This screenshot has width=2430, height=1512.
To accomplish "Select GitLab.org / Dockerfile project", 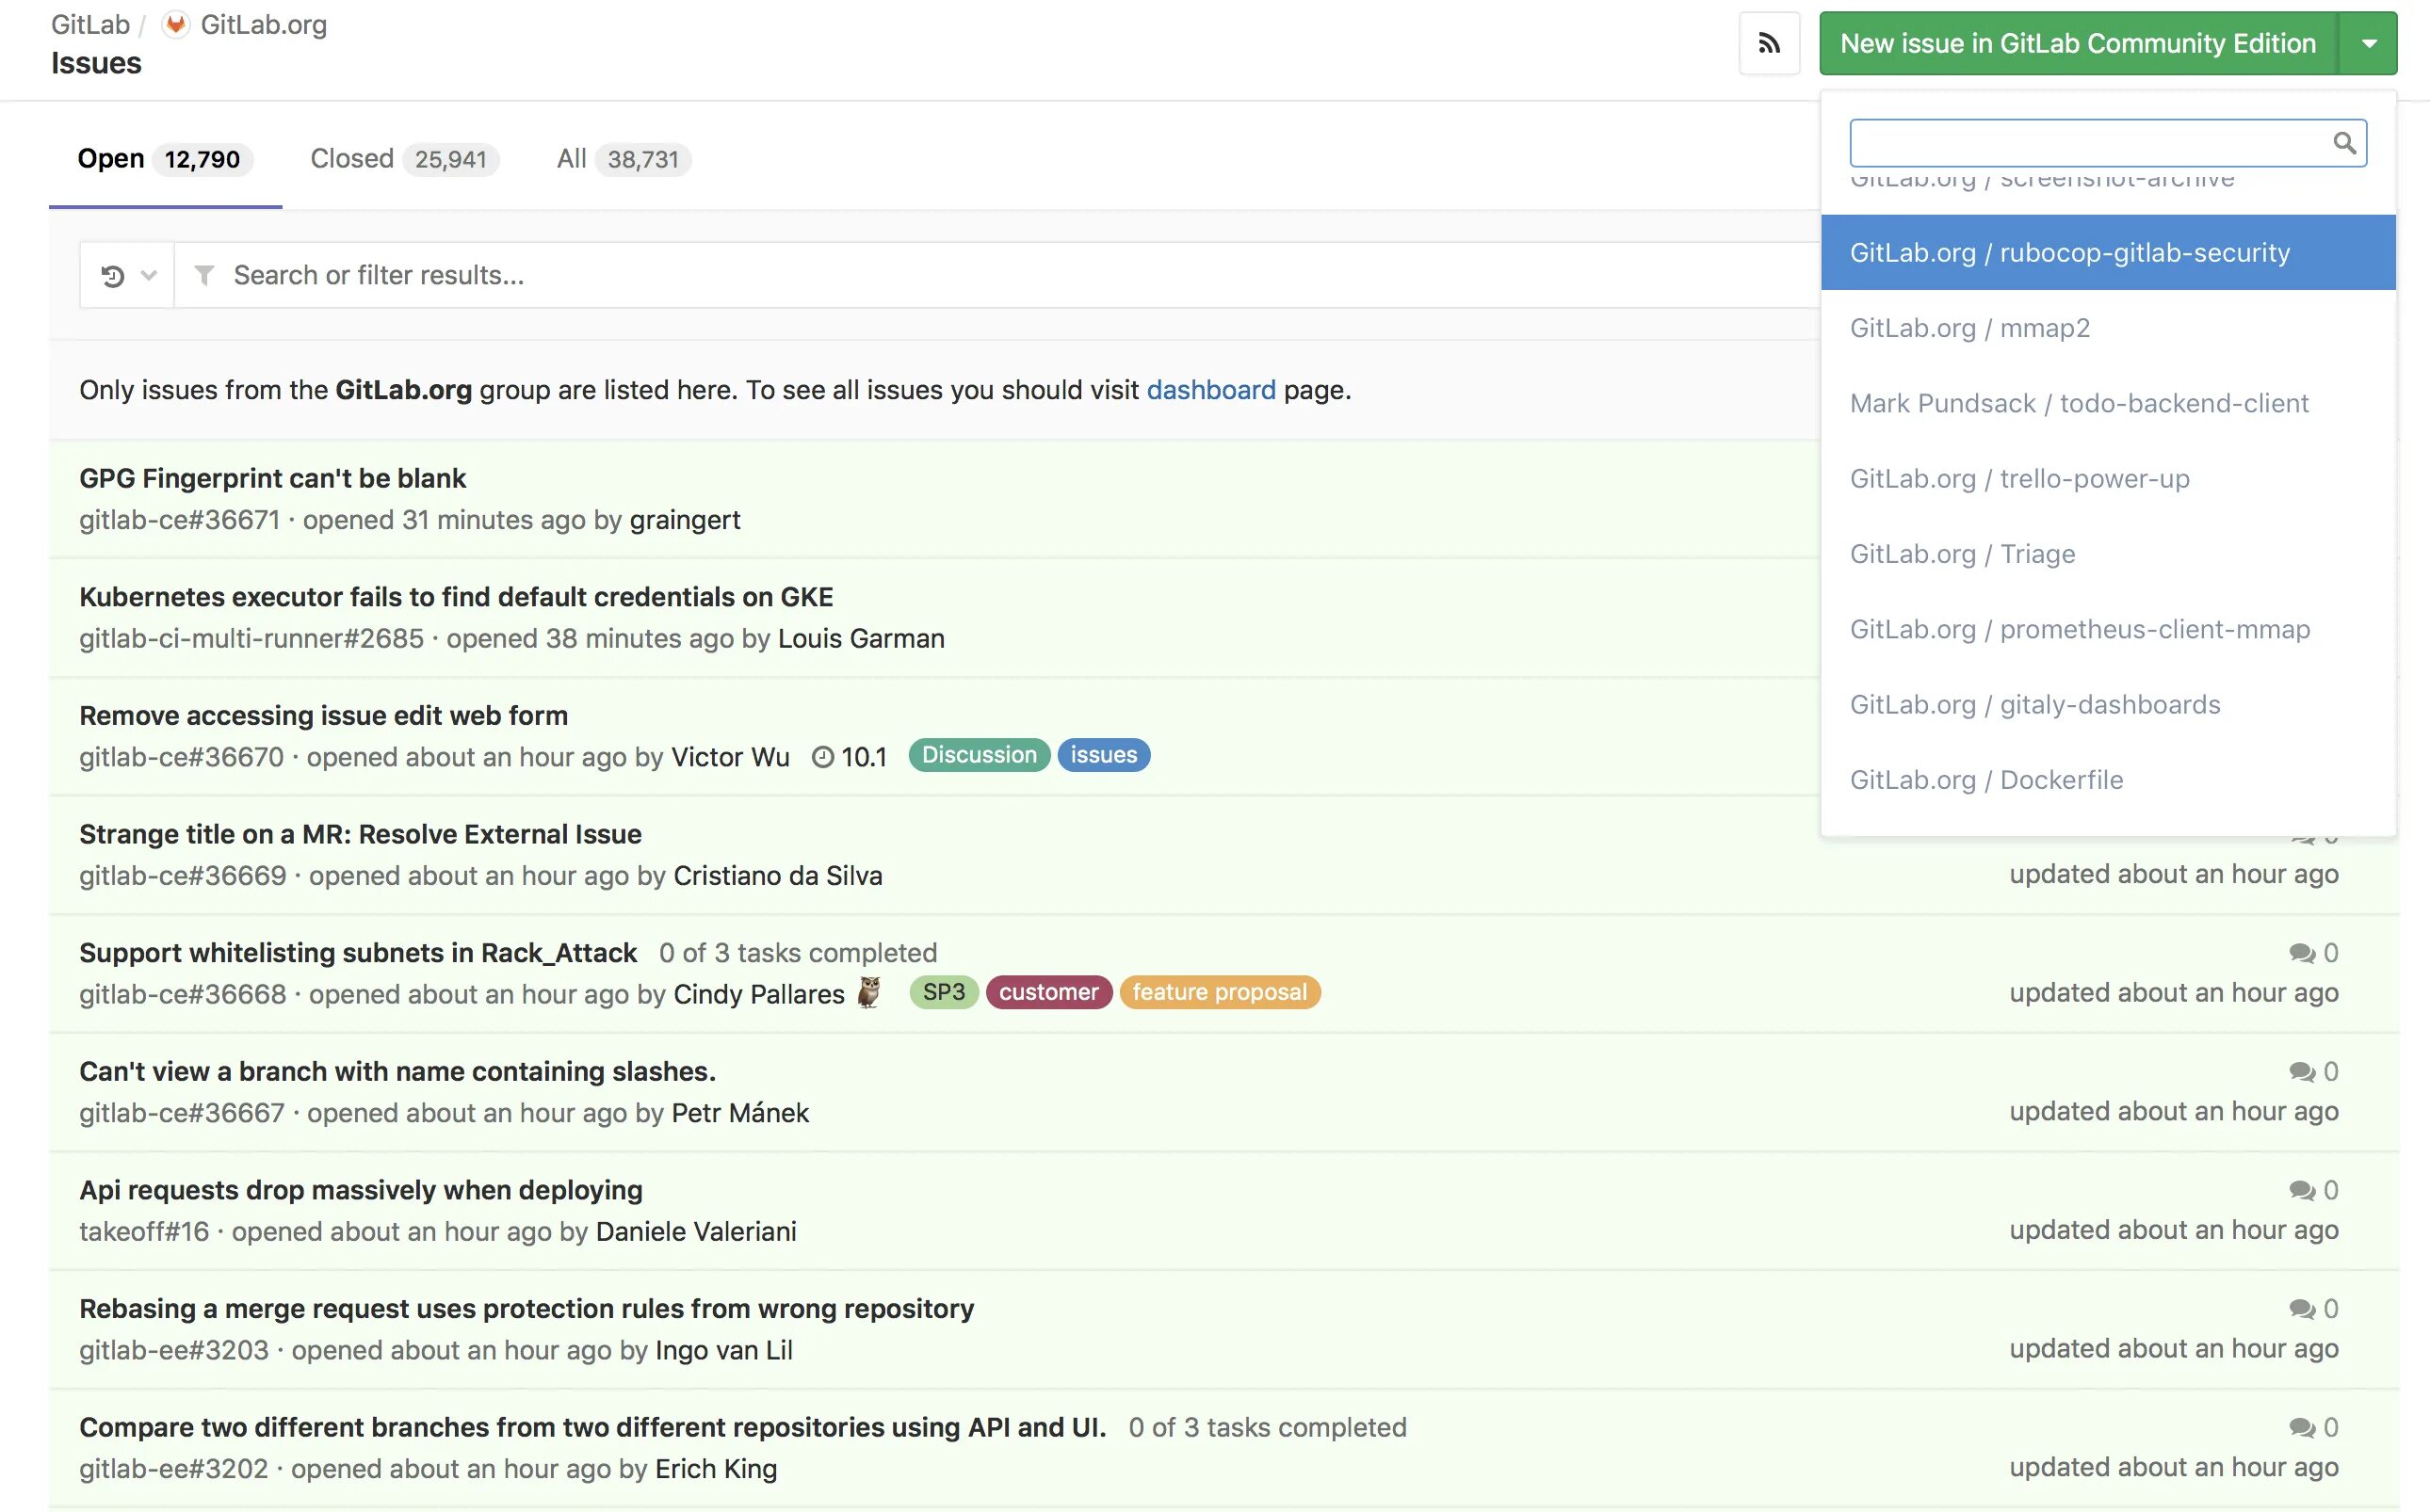I will 2108,780.
